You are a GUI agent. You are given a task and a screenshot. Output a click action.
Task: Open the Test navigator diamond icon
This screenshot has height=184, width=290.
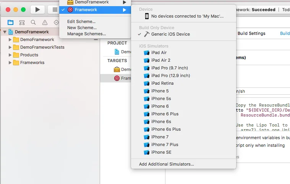(56, 23)
